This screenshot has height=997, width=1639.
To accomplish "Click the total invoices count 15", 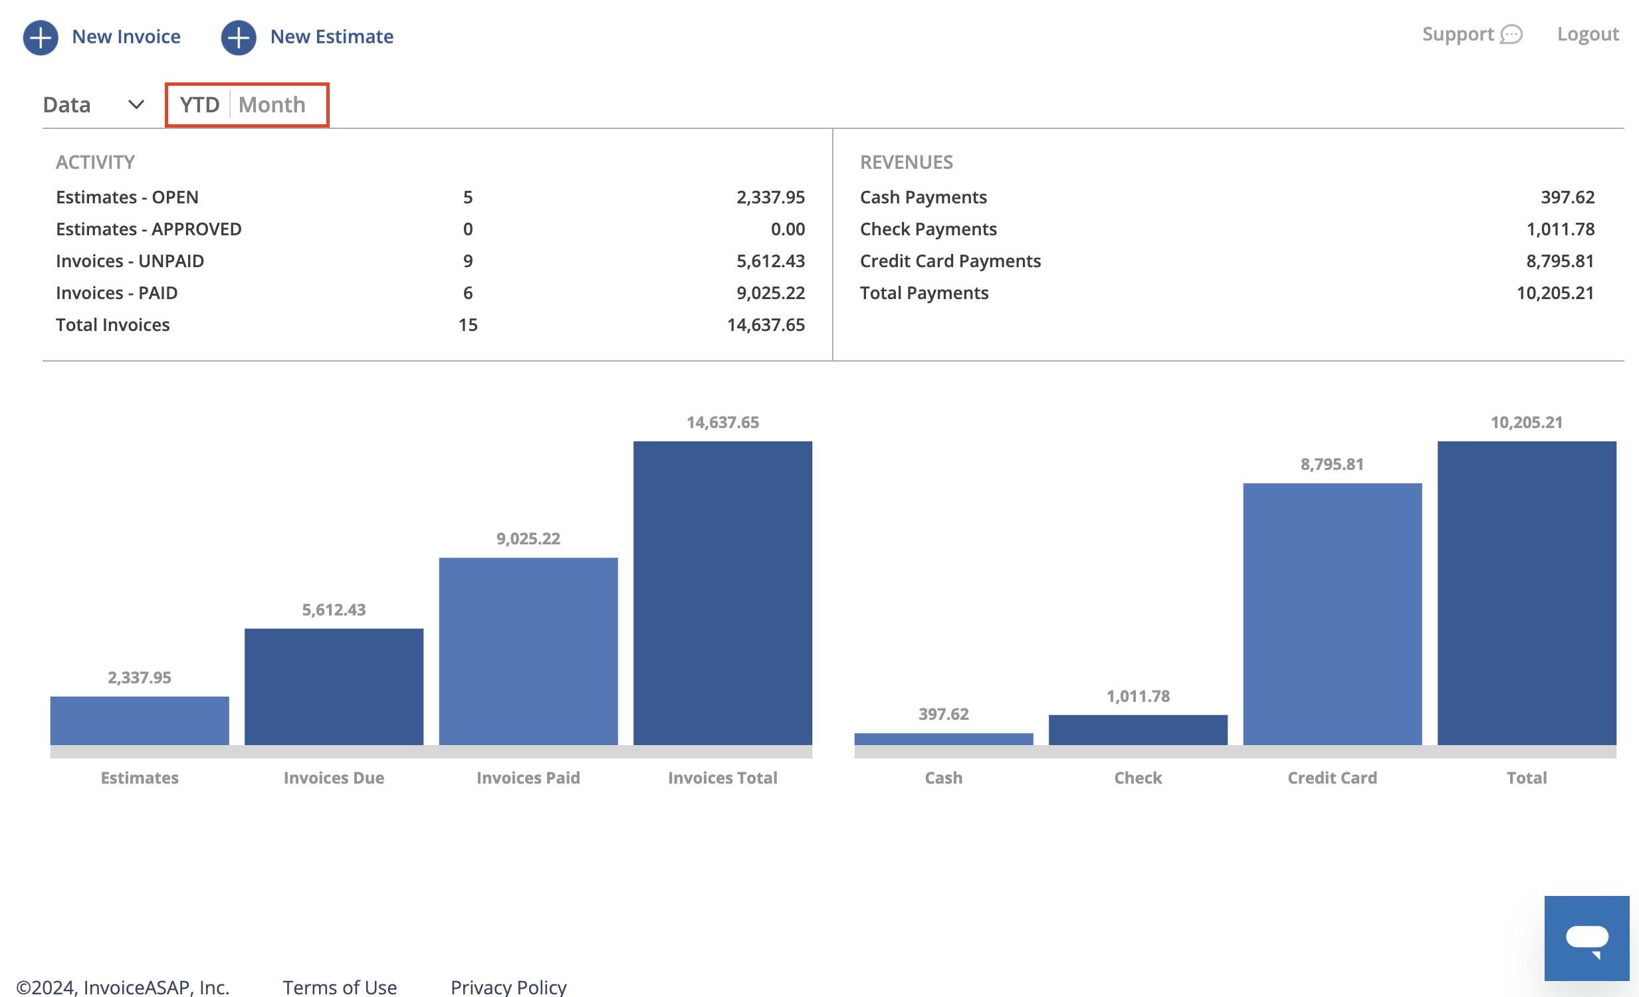I will tap(469, 324).
